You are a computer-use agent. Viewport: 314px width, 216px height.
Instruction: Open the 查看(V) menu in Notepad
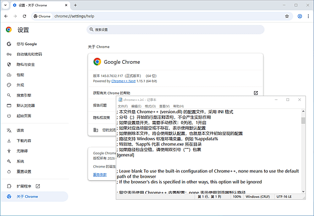click(x=164, y=106)
